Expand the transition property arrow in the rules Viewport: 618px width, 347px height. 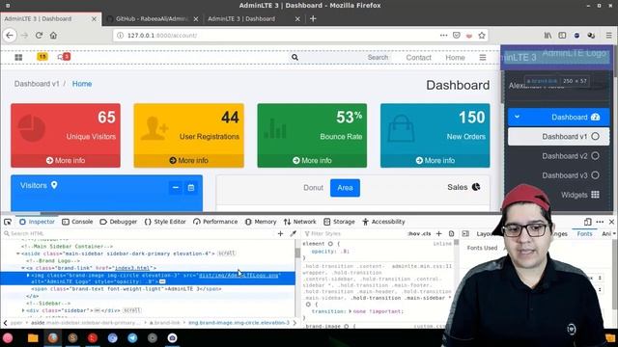coord(350,311)
